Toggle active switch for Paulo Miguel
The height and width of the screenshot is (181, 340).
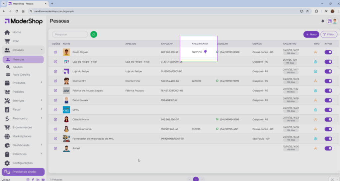pyautogui.click(x=328, y=52)
